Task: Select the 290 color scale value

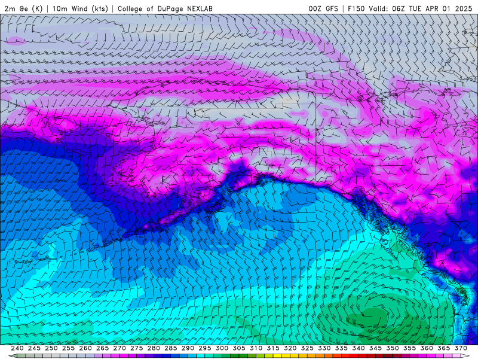Action: tap(188, 348)
